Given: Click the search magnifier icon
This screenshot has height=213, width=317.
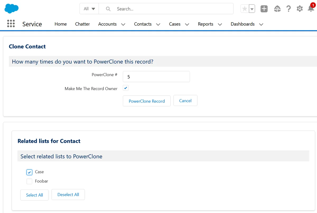Looking at the screenshot, I should 108,9.
